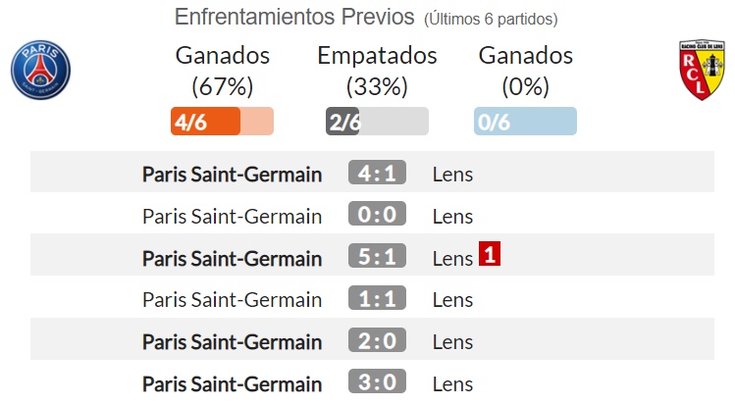Viewport: 735px width, 405px height.
Task: Open the 0:0 match score badge
Action: (x=377, y=214)
